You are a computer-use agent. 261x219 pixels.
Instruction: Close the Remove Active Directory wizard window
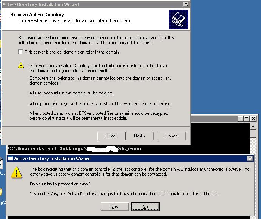pos(186,4)
